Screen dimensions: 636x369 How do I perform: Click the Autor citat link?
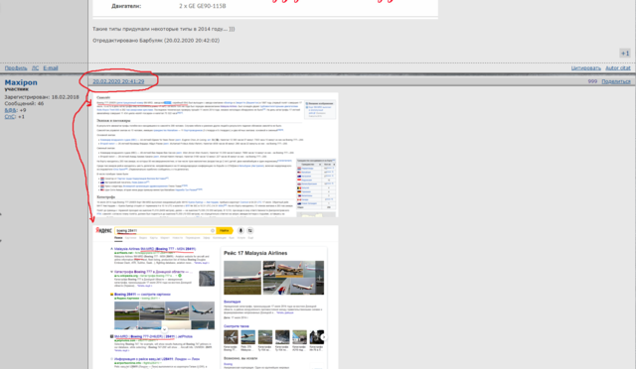pyautogui.click(x=618, y=68)
